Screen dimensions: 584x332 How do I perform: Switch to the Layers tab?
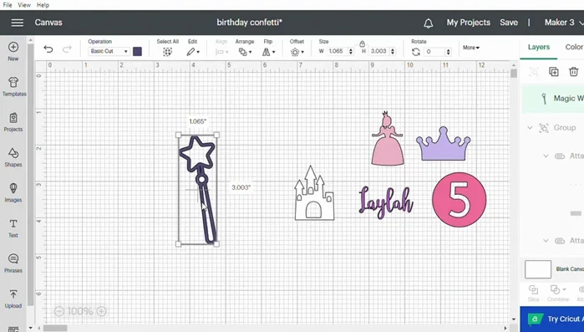pos(539,47)
